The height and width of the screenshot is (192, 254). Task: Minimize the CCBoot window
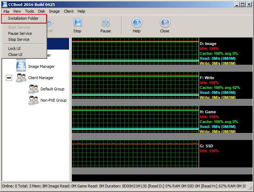(x=237, y=5)
